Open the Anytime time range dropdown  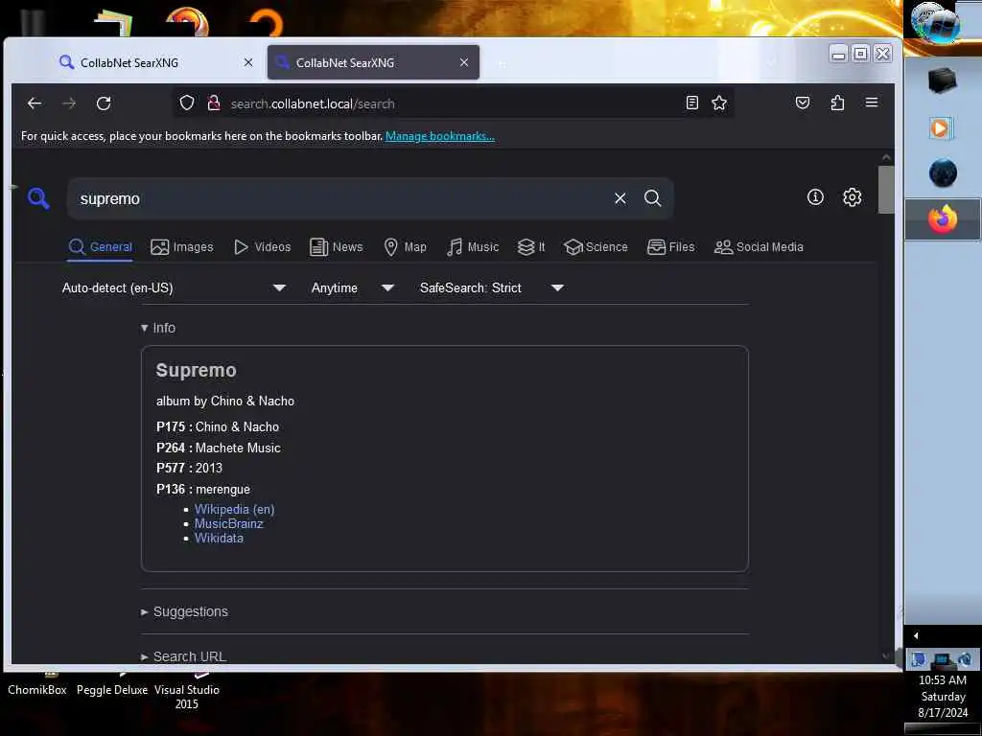click(x=353, y=287)
